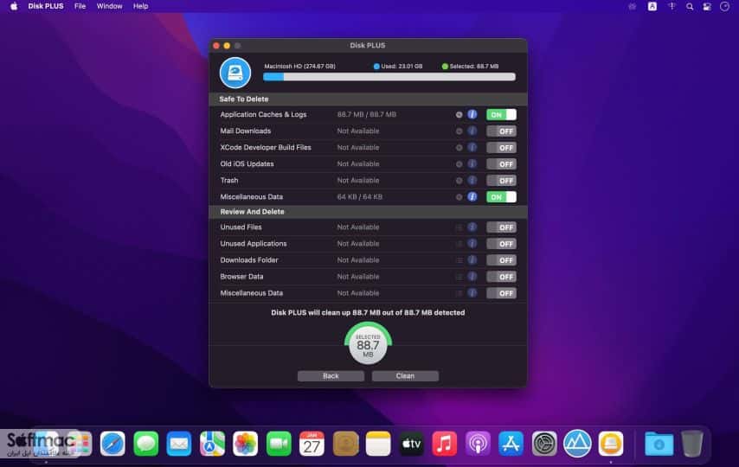This screenshot has width=739, height=467.
Task: Select the "XCode Developer Build Files" label
Action: pos(266,148)
